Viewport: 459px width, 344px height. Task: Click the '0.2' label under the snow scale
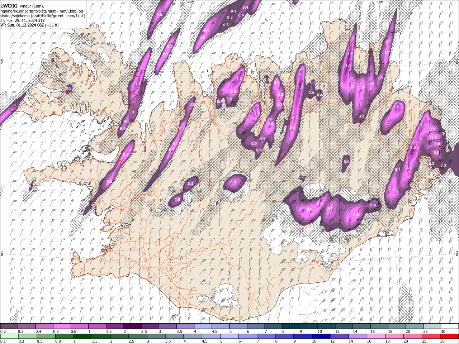pyautogui.click(x=3, y=331)
